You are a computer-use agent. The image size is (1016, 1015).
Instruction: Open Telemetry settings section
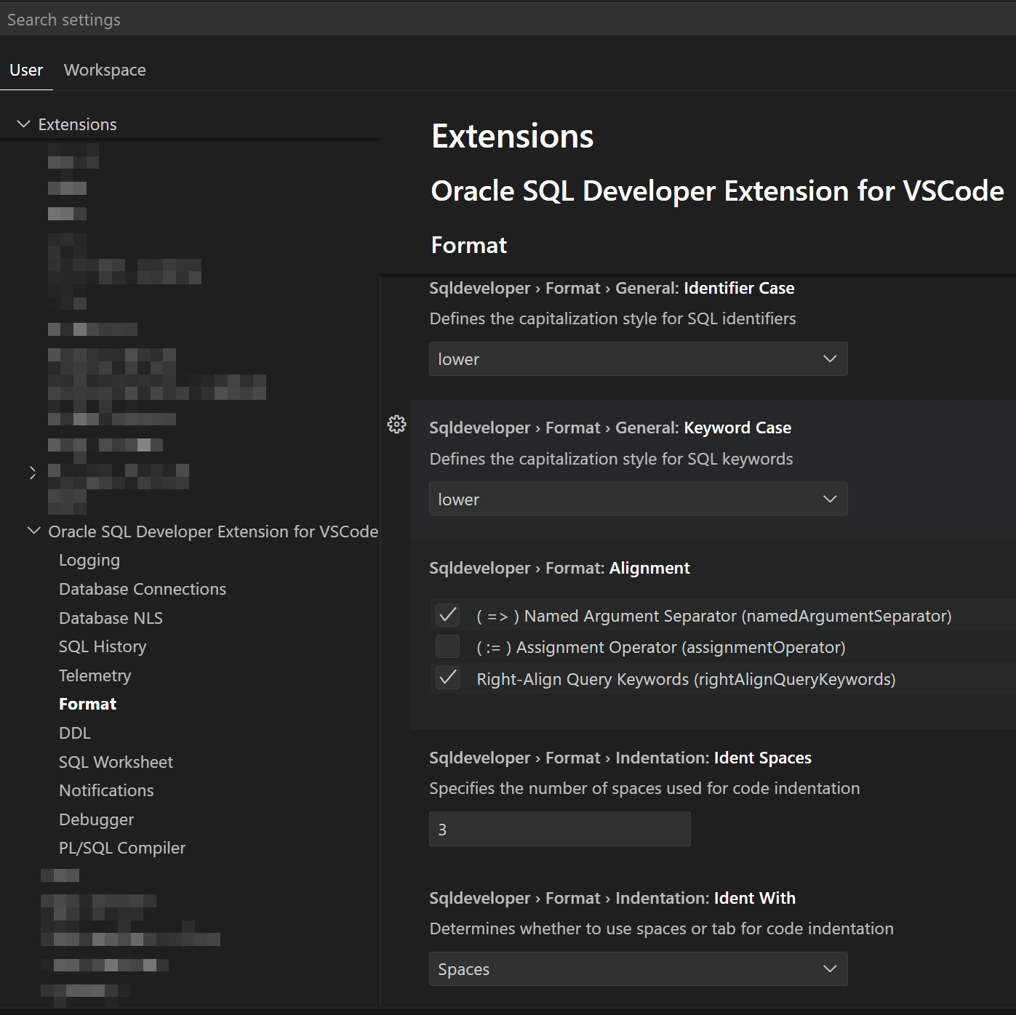coord(95,675)
